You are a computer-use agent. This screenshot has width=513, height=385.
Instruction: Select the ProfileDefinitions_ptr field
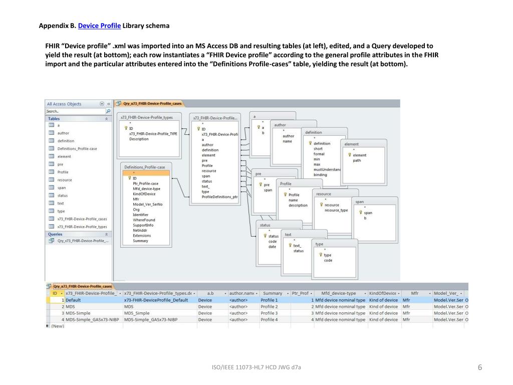pos(219,197)
